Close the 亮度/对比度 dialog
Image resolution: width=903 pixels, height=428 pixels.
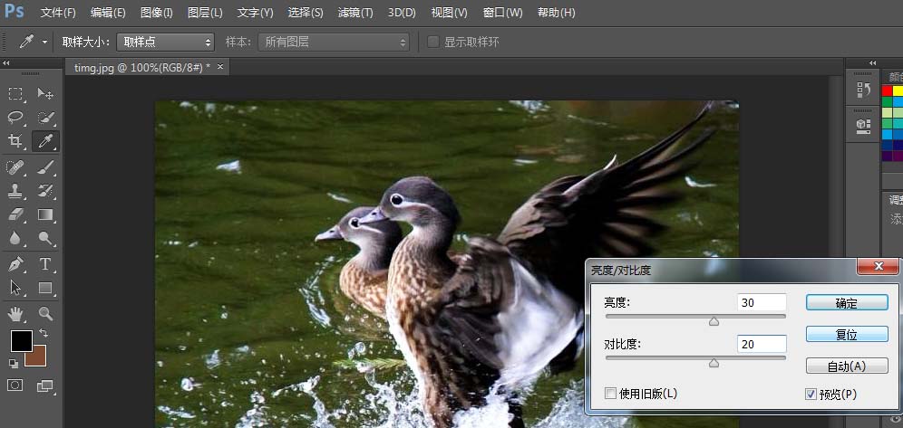tap(878, 267)
